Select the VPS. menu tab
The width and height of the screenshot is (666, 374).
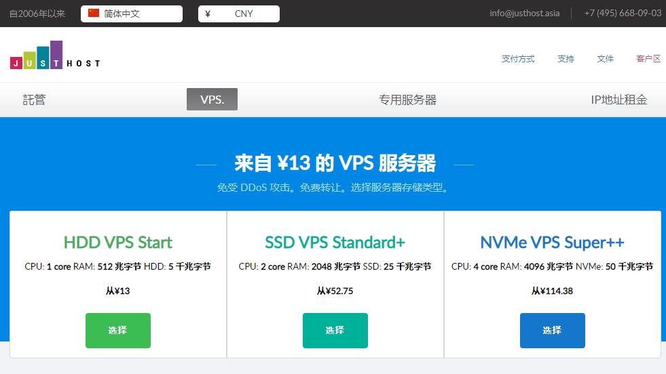[x=212, y=99]
